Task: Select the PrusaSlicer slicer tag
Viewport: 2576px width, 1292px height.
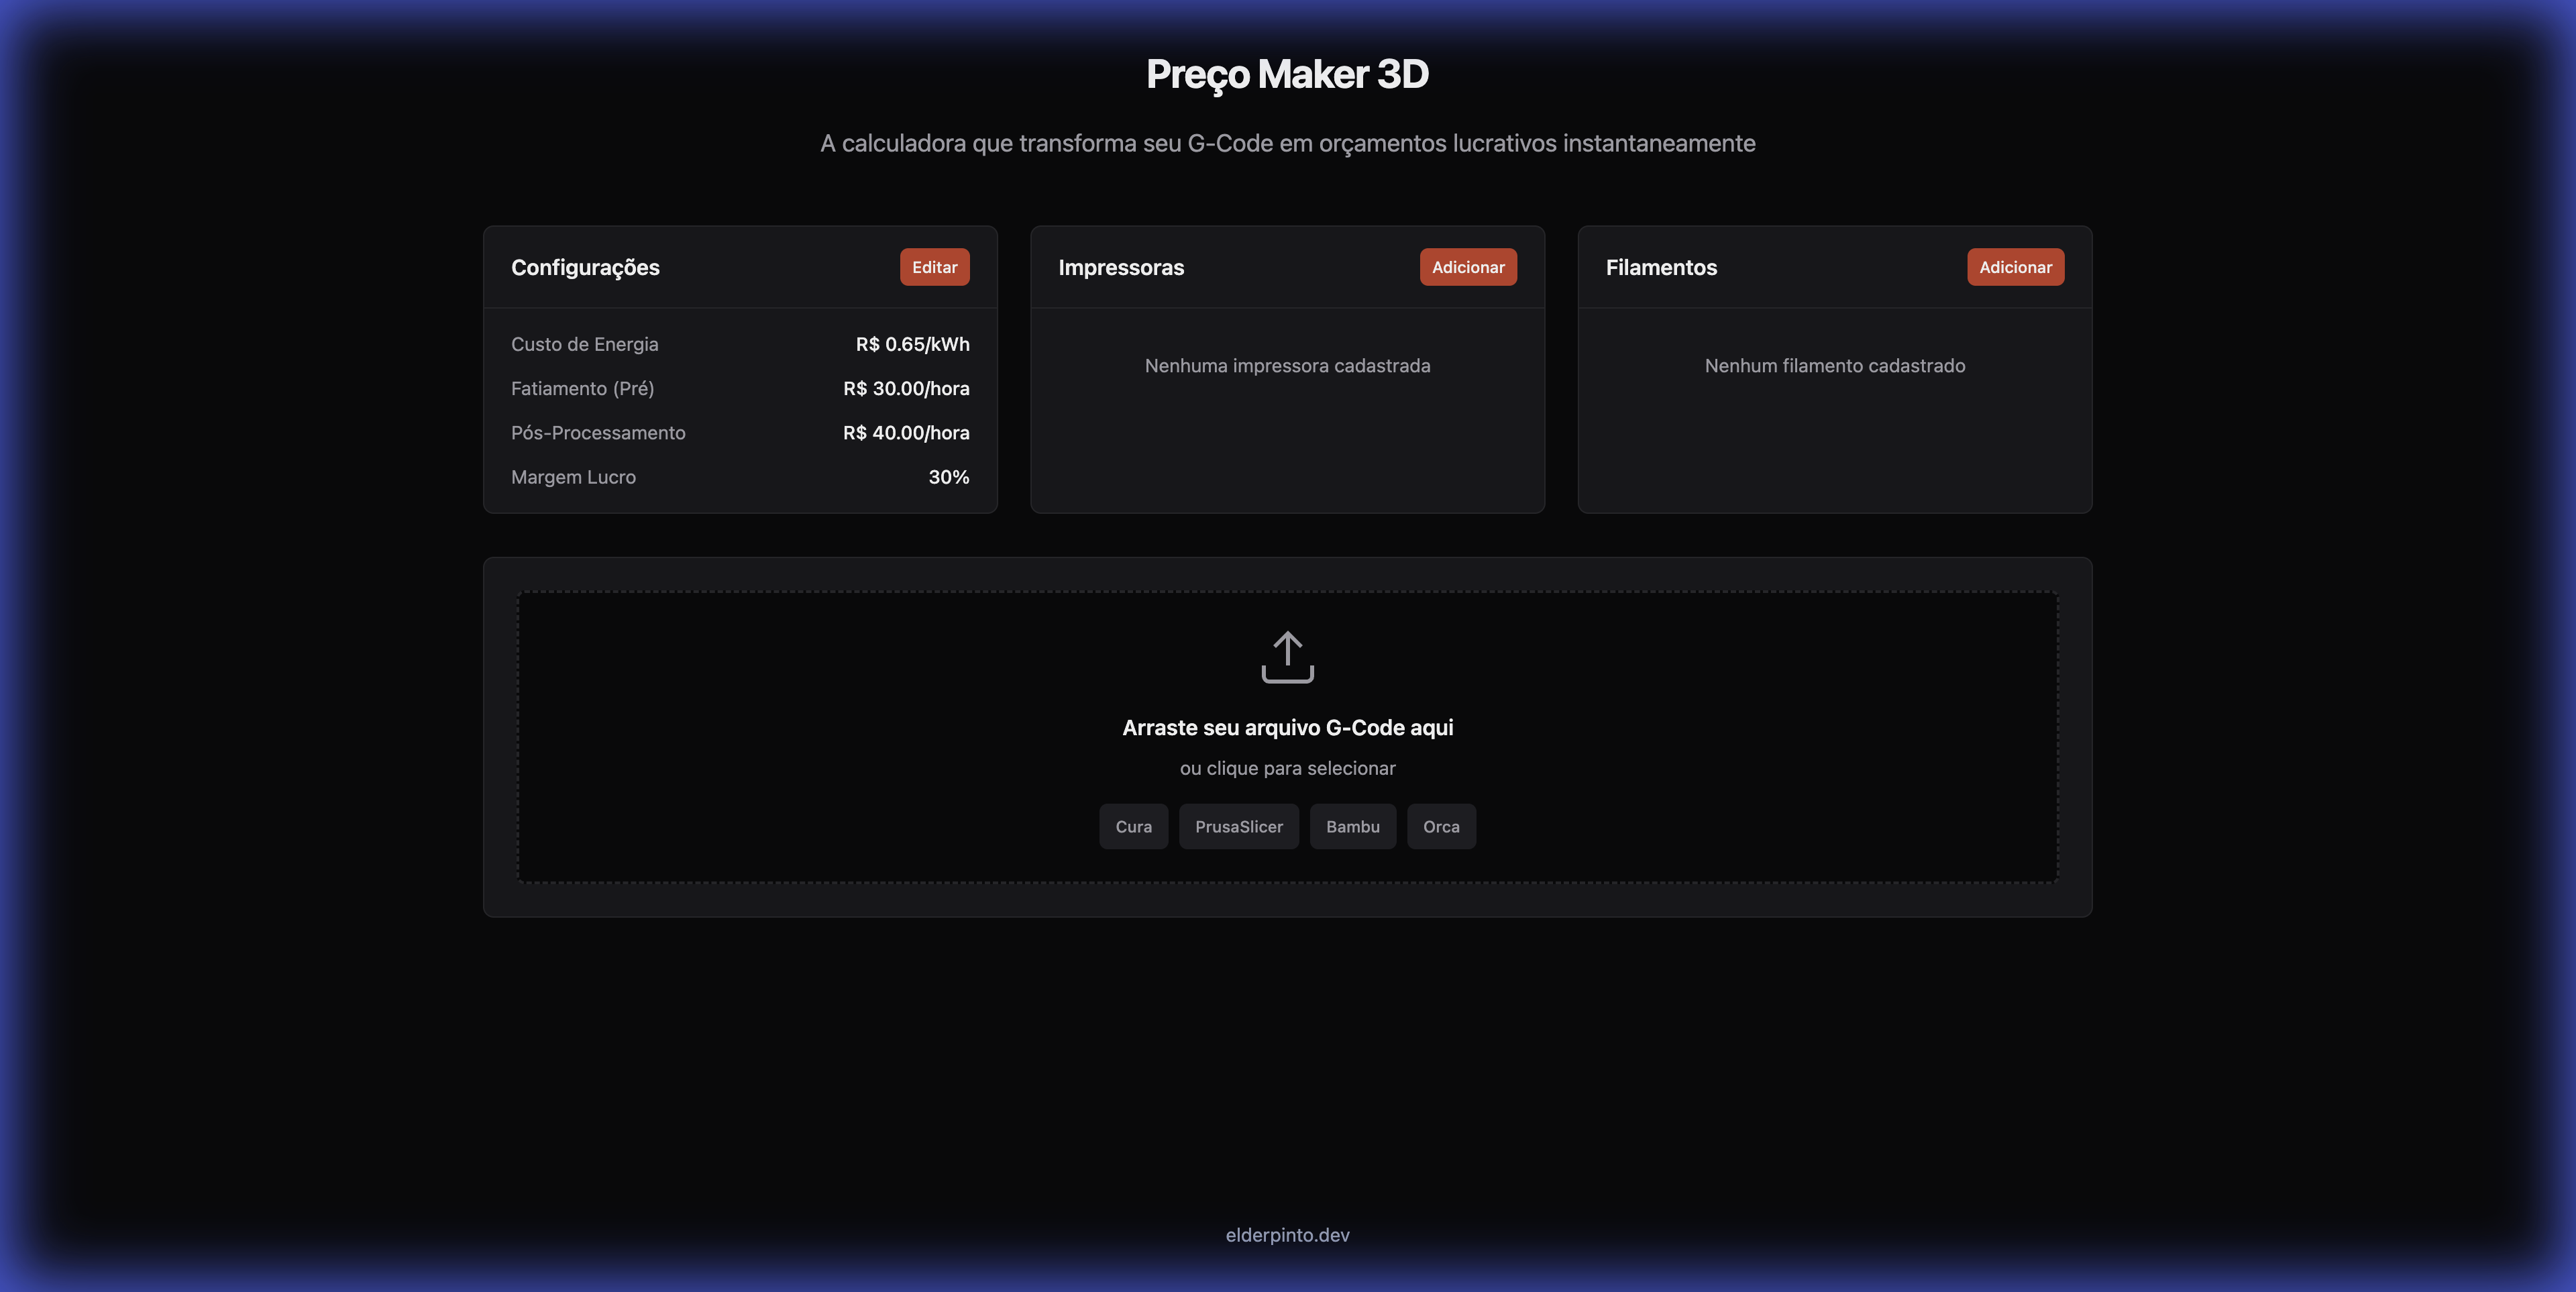Action: tap(1238, 826)
